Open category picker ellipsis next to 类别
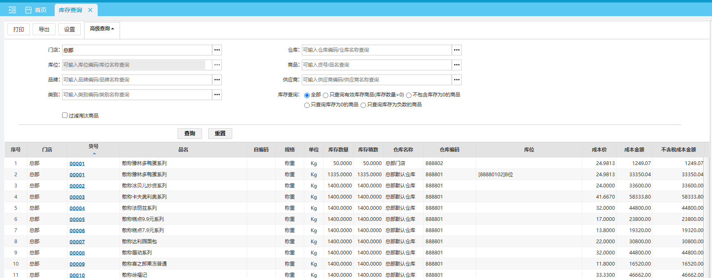The height and width of the screenshot is (278, 712). (x=217, y=95)
